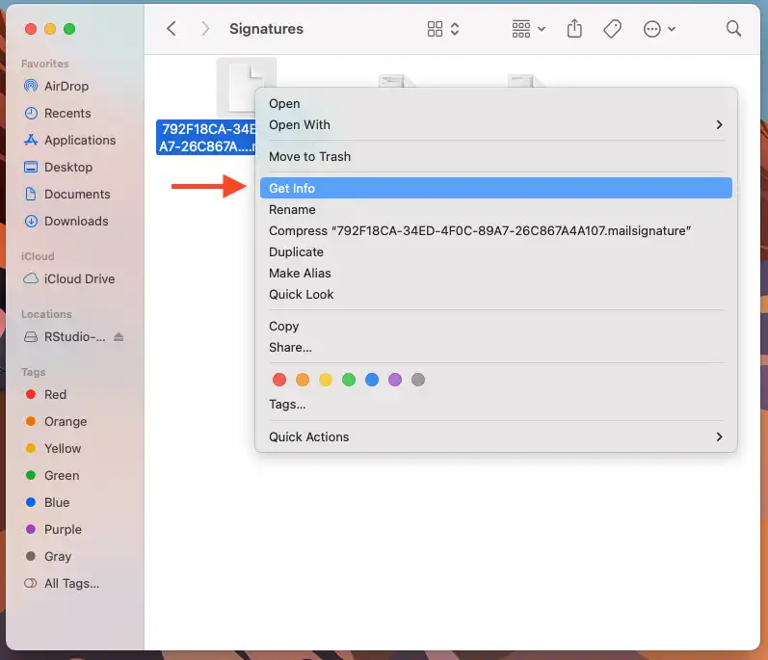Viewport: 768px width, 660px height.
Task: Open AirDrop from the sidebar
Action: [66, 86]
